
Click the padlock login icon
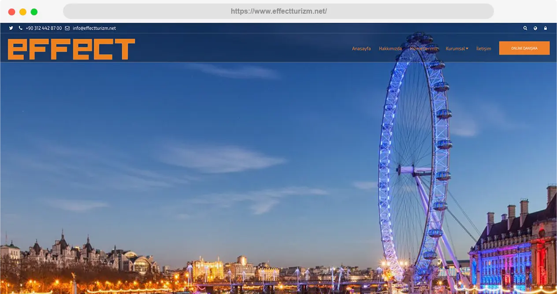(x=546, y=28)
